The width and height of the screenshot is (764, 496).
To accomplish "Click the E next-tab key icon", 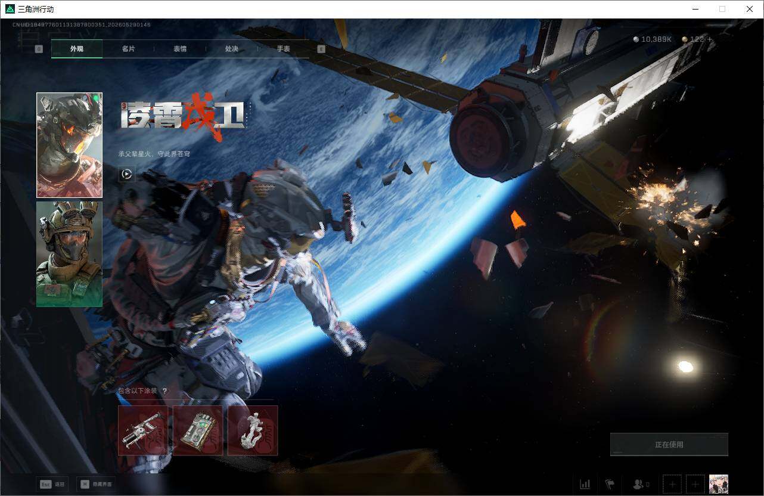I will [321, 49].
